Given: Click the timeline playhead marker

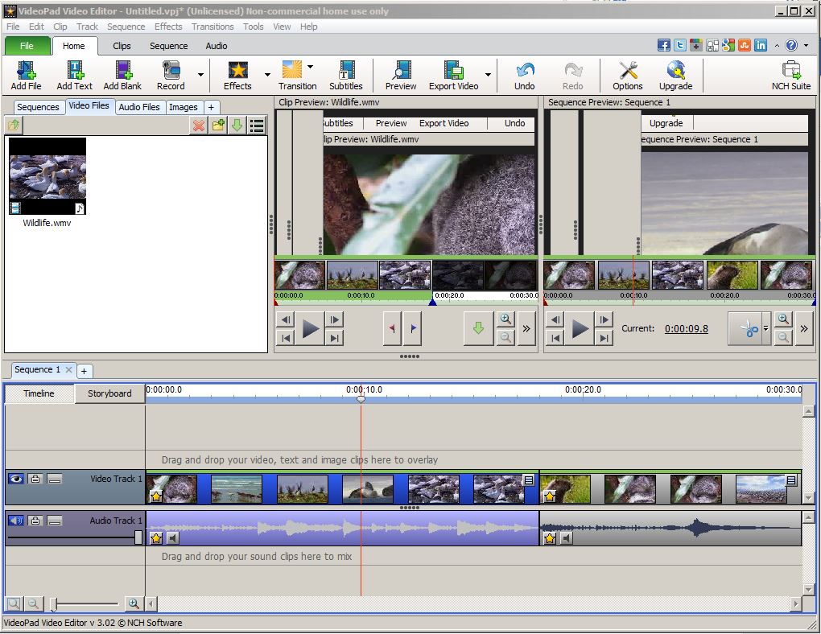Looking at the screenshot, I should (361, 399).
